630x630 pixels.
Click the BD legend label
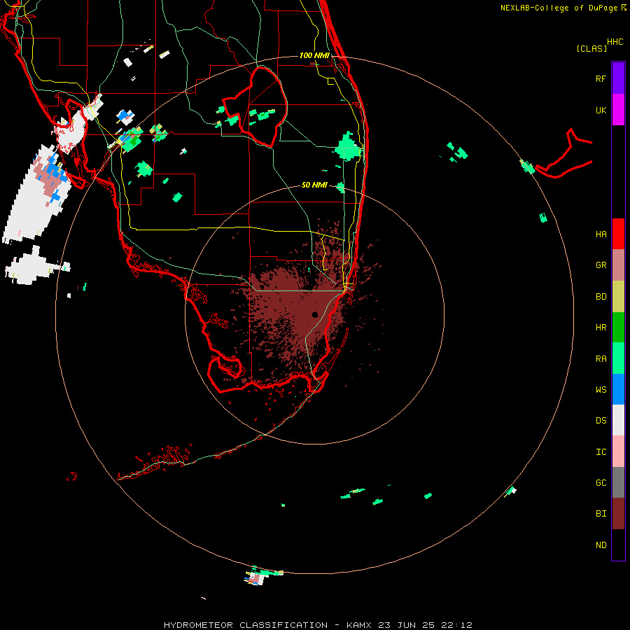click(601, 297)
